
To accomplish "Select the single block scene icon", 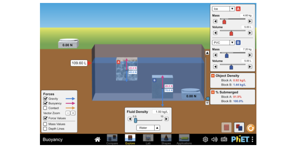I will click(226, 128).
